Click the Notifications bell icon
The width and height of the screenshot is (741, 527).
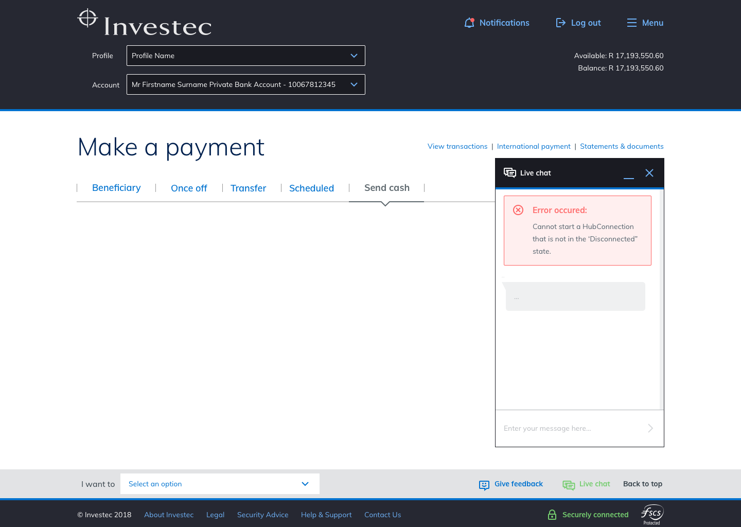point(469,23)
